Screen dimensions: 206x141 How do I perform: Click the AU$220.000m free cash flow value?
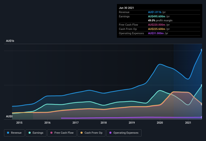157,25
